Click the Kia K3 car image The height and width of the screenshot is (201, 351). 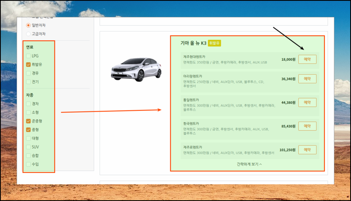tap(136, 70)
